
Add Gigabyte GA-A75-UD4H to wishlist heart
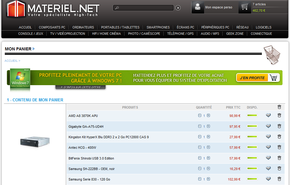coord(268,126)
